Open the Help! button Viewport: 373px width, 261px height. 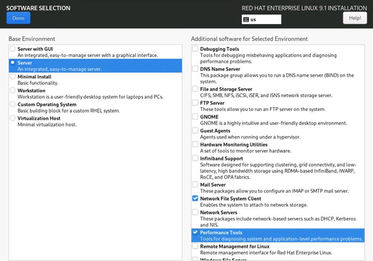355,18
